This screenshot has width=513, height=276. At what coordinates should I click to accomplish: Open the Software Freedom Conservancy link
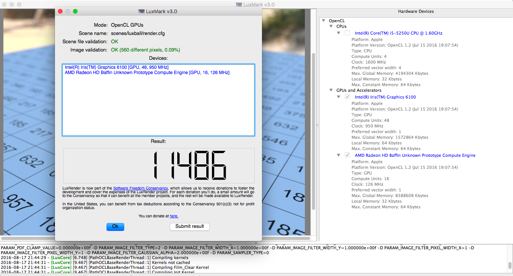click(x=140, y=188)
